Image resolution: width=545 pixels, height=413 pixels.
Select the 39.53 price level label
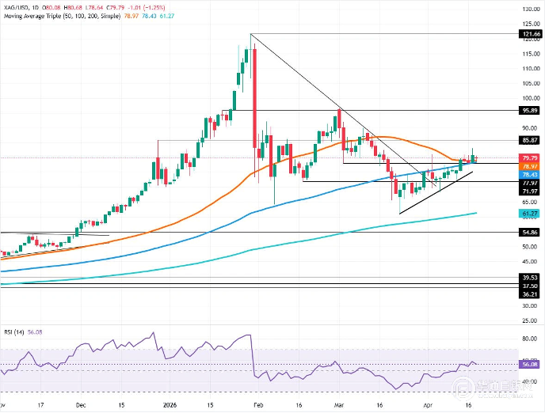(x=530, y=278)
